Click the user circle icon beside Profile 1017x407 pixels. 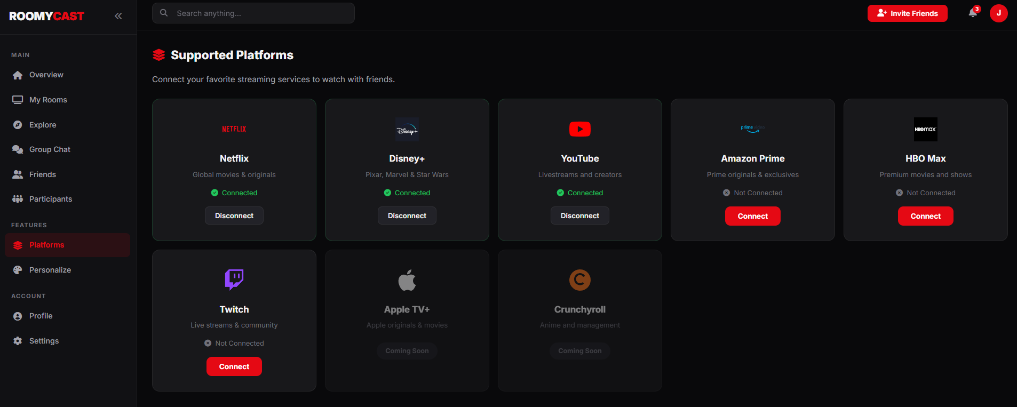click(18, 316)
